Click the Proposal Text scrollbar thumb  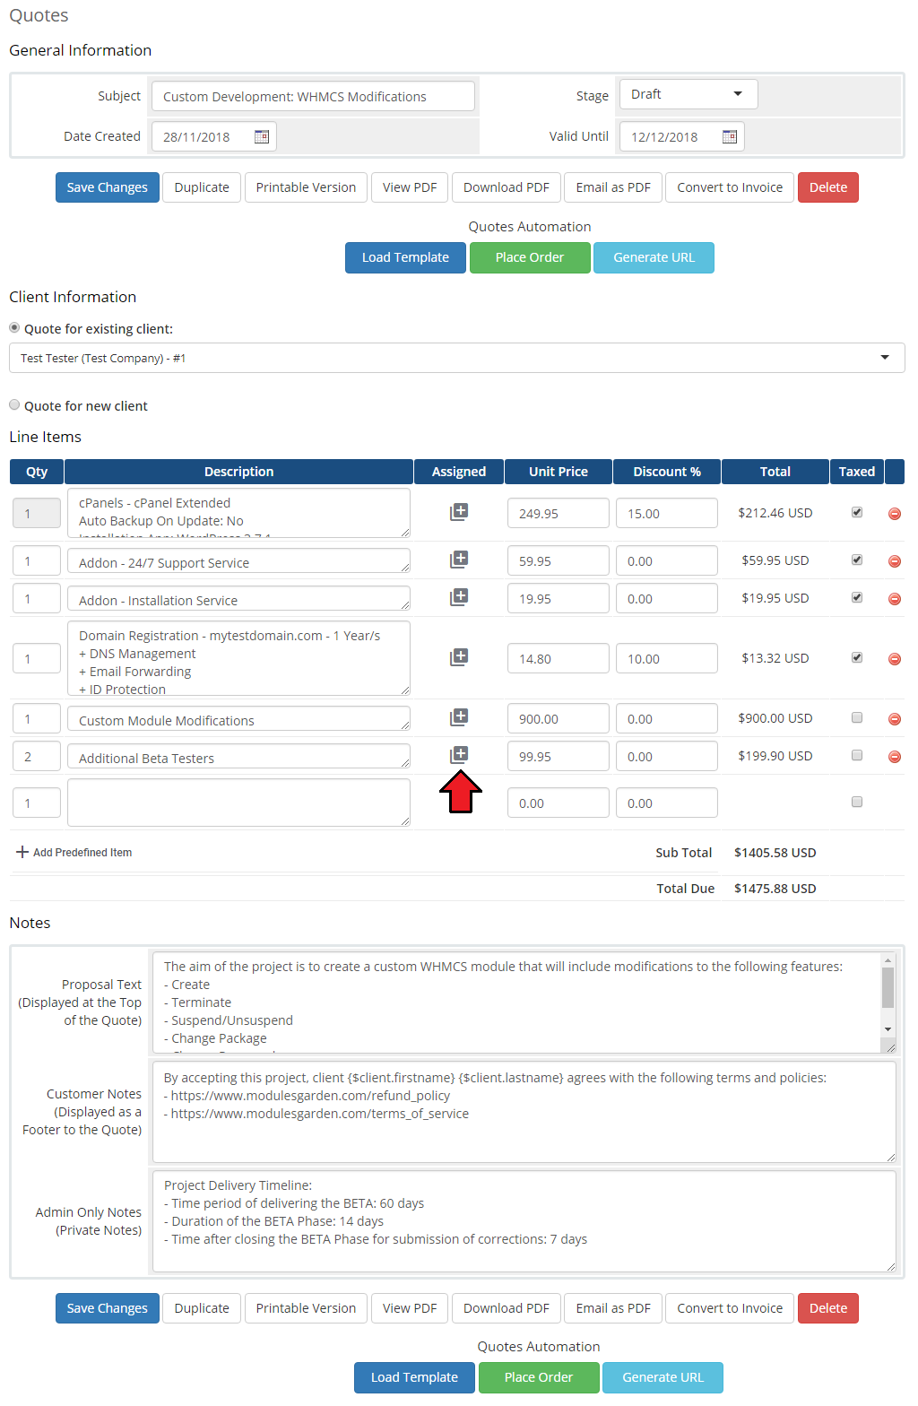tap(888, 988)
